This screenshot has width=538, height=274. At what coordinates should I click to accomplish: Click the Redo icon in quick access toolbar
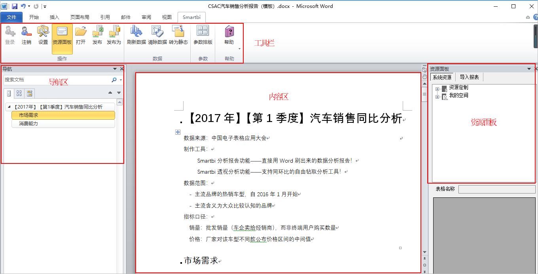(x=36, y=6)
